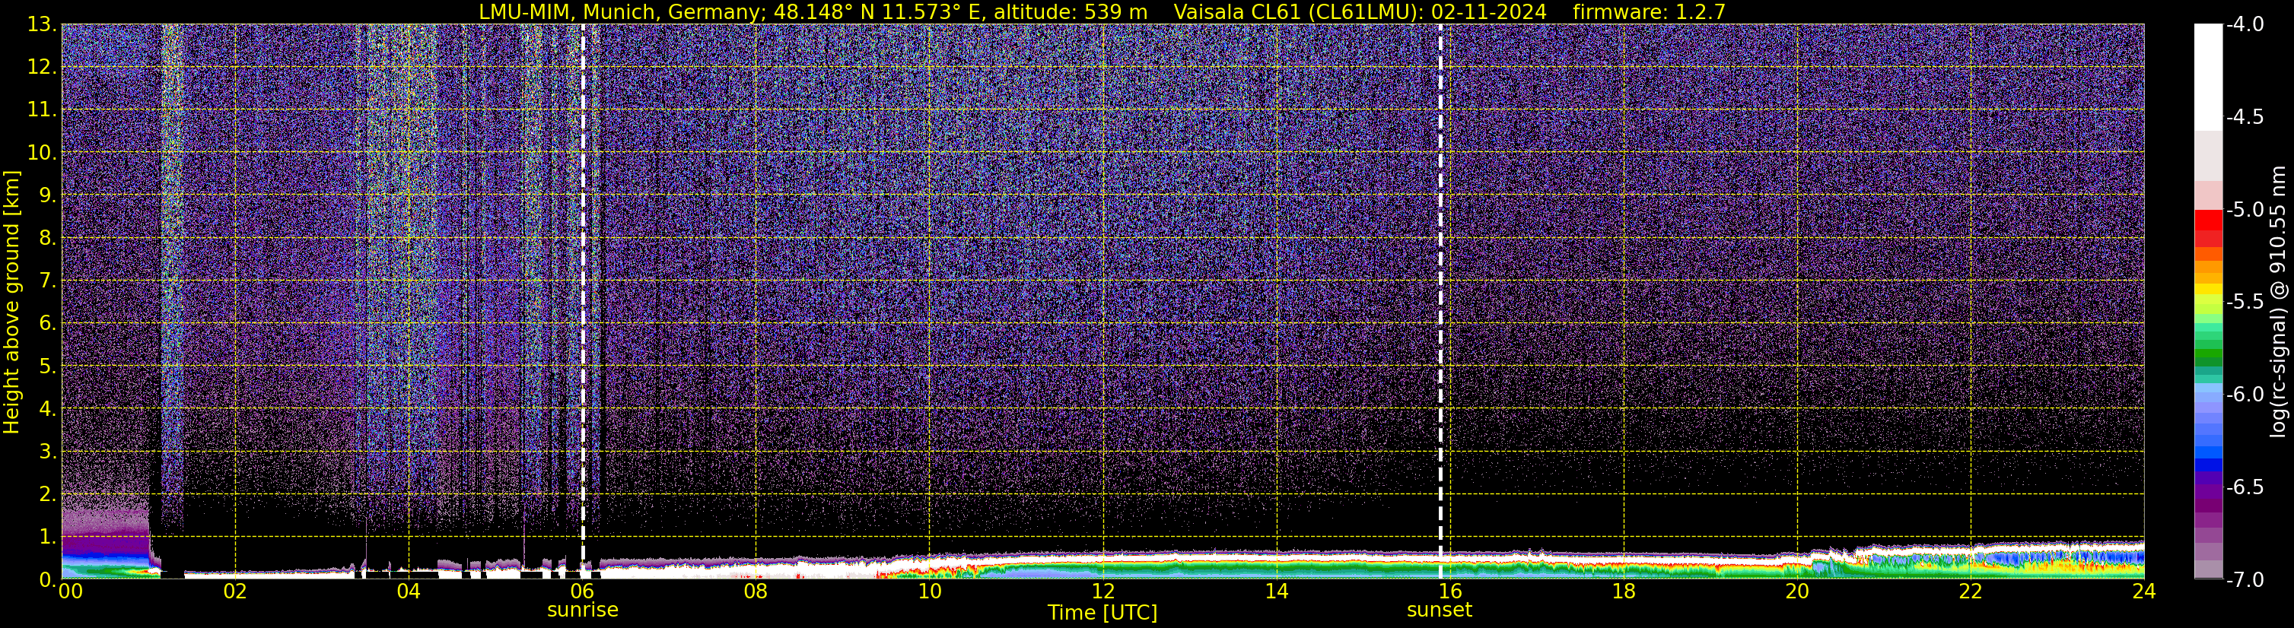
Task: Click the height axis tick label "8."
Action: click(x=48, y=239)
